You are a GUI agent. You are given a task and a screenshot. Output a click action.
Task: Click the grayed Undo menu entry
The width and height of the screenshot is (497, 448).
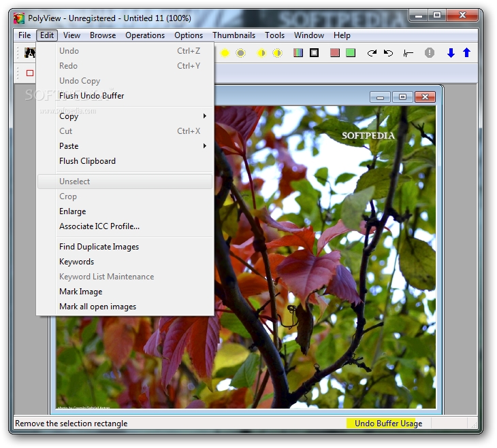tap(125, 51)
